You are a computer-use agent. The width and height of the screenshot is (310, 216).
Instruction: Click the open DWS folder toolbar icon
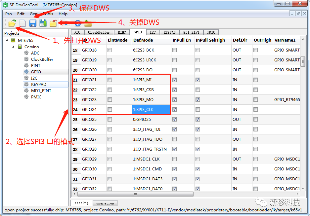point(12,23)
